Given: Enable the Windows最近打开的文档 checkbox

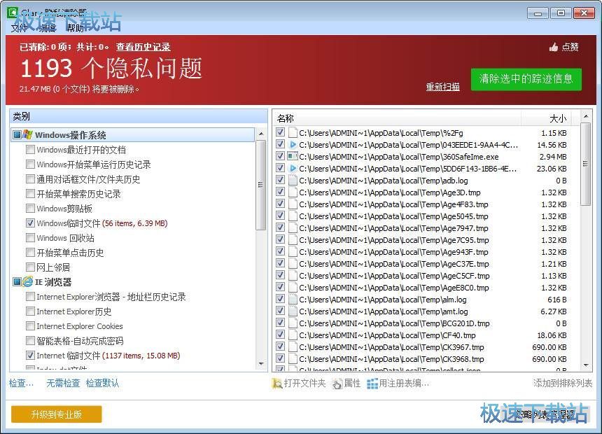Looking at the screenshot, I should point(31,149).
